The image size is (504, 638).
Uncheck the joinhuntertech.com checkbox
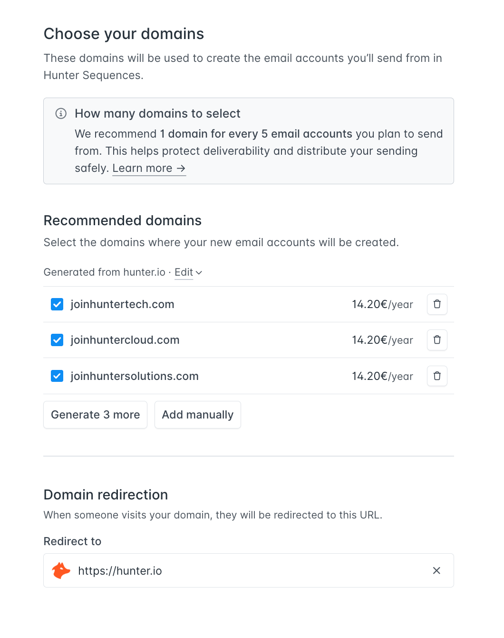(x=57, y=304)
